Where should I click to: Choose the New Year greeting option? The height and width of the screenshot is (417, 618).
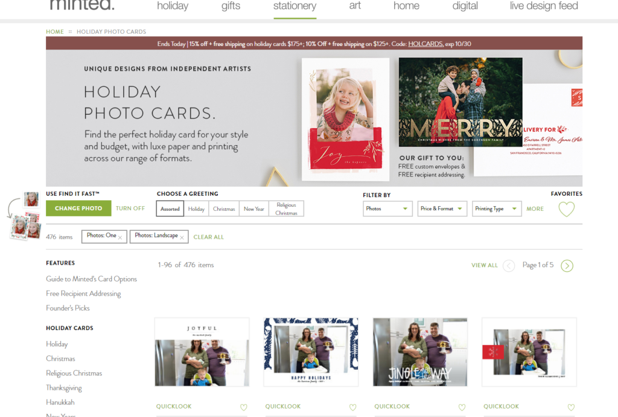coord(254,208)
